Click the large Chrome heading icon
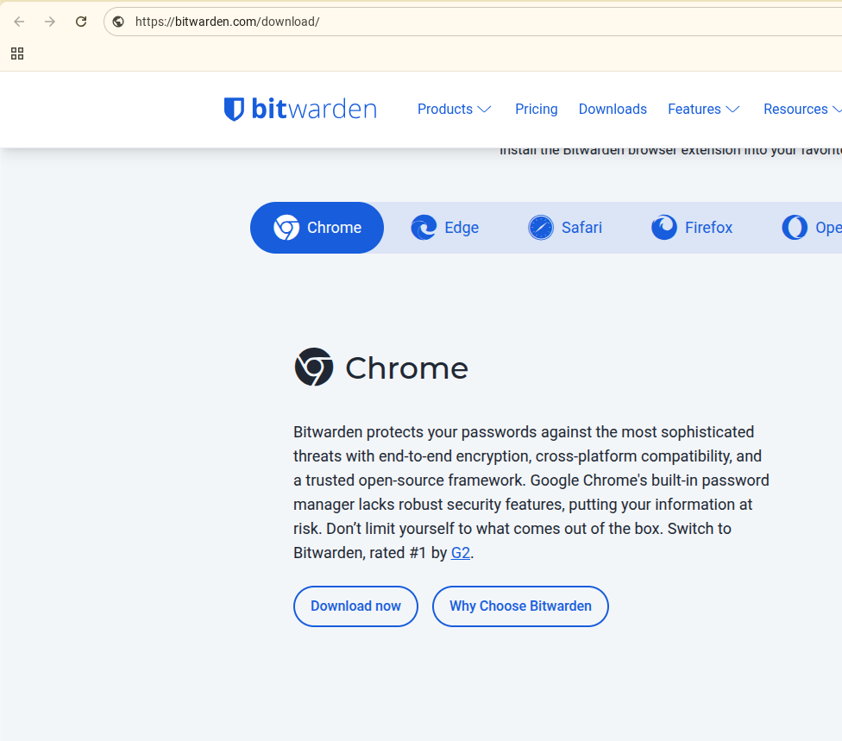This screenshot has height=741, width=842. [x=313, y=367]
